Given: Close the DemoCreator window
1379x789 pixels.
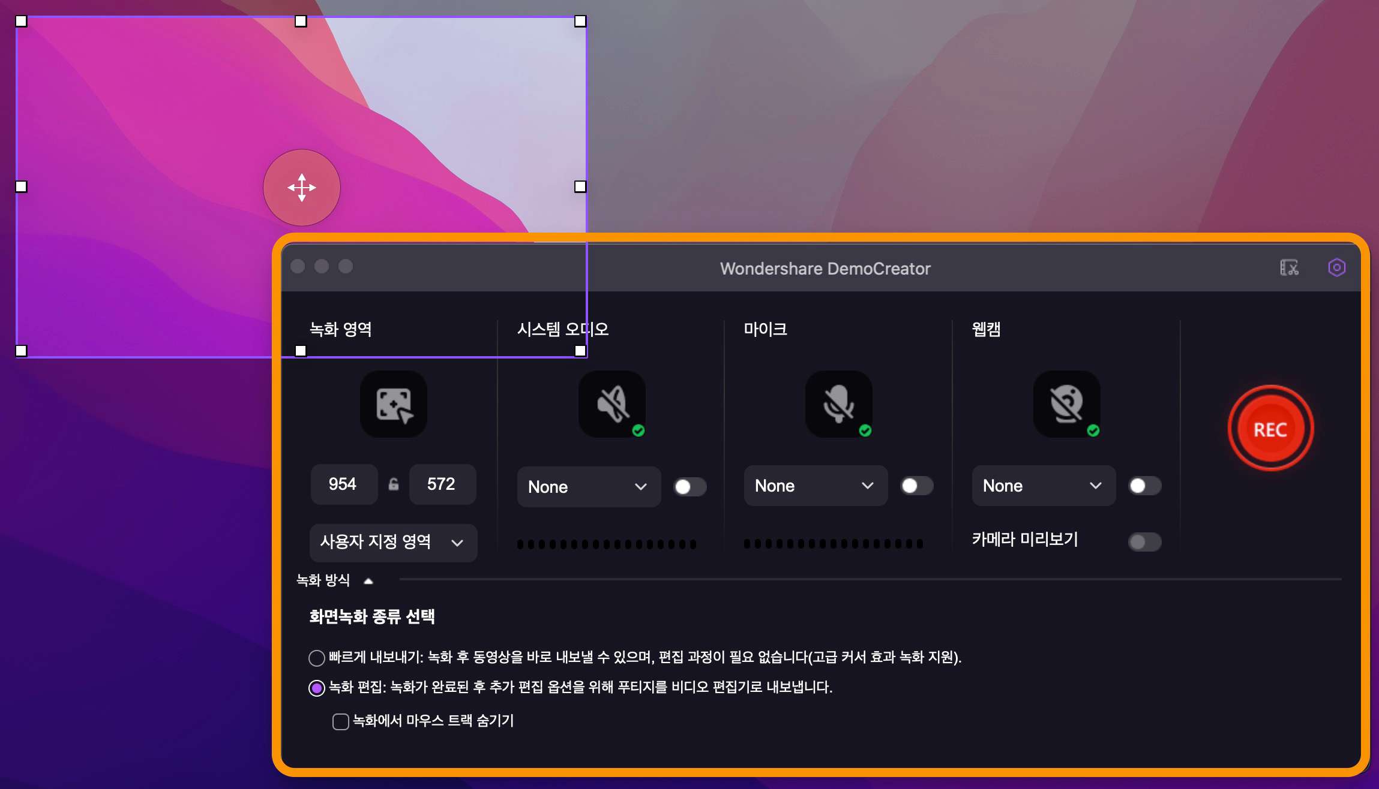Looking at the screenshot, I should tap(298, 266).
